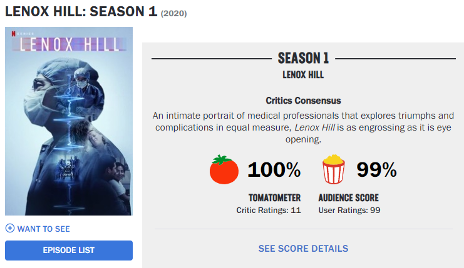The image size is (464, 268).
Task: Click the Lenox Hill subtitle under Season 1
Action: [303, 75]
